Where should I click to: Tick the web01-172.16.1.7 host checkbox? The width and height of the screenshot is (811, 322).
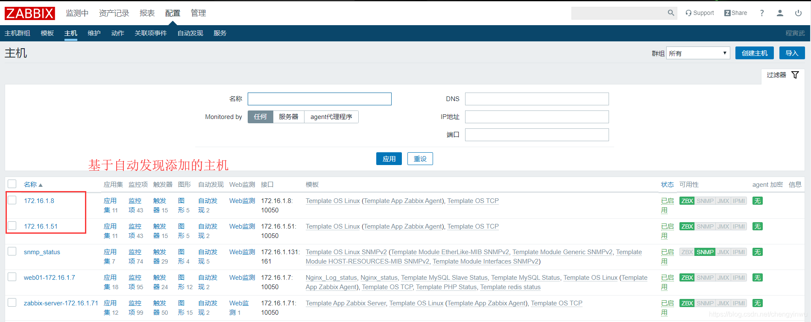pyautogui.click(x=12, y=277)
